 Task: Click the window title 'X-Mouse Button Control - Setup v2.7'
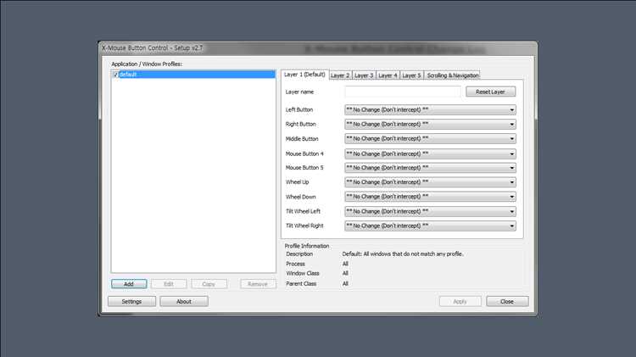(152, 47)
